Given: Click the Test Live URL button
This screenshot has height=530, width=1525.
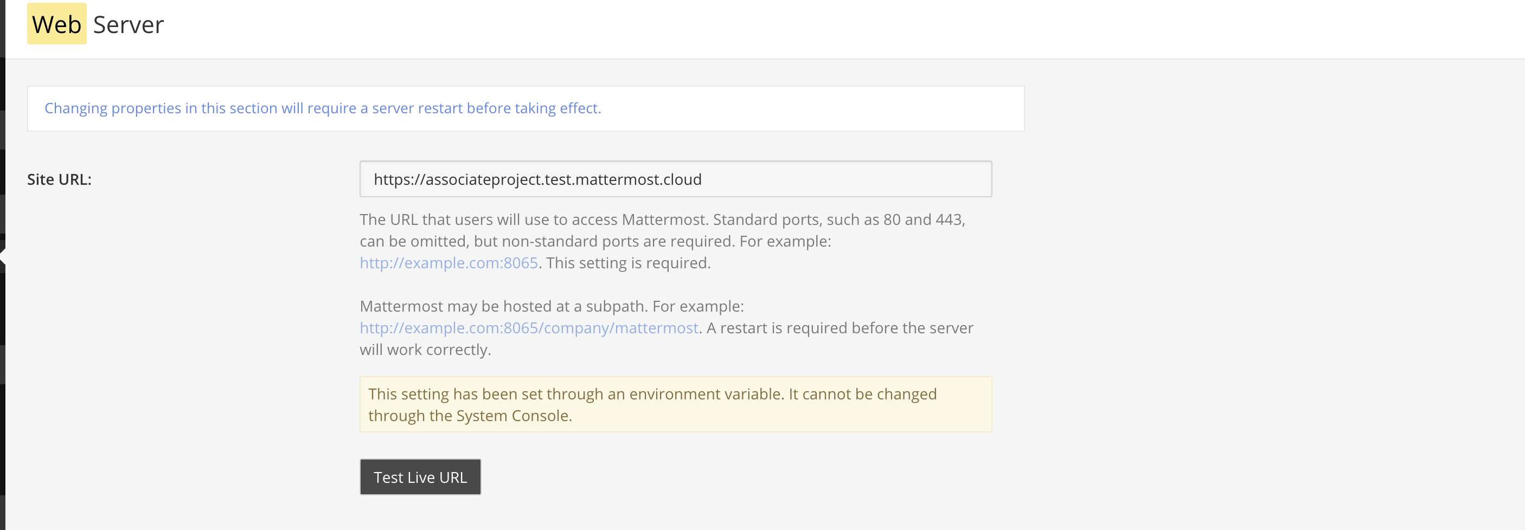Looking at the screenshot, I should click(x=420, y=477).
